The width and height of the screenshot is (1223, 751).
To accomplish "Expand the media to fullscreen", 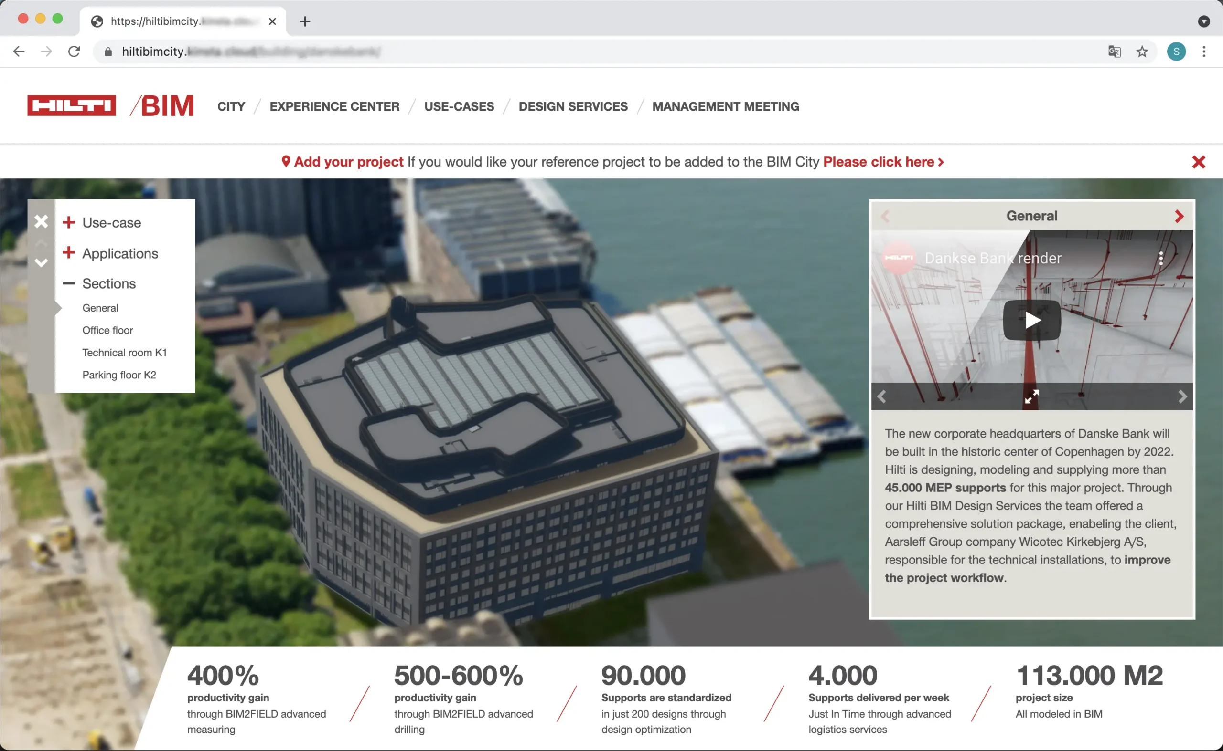I will (x=1032, y=396).
